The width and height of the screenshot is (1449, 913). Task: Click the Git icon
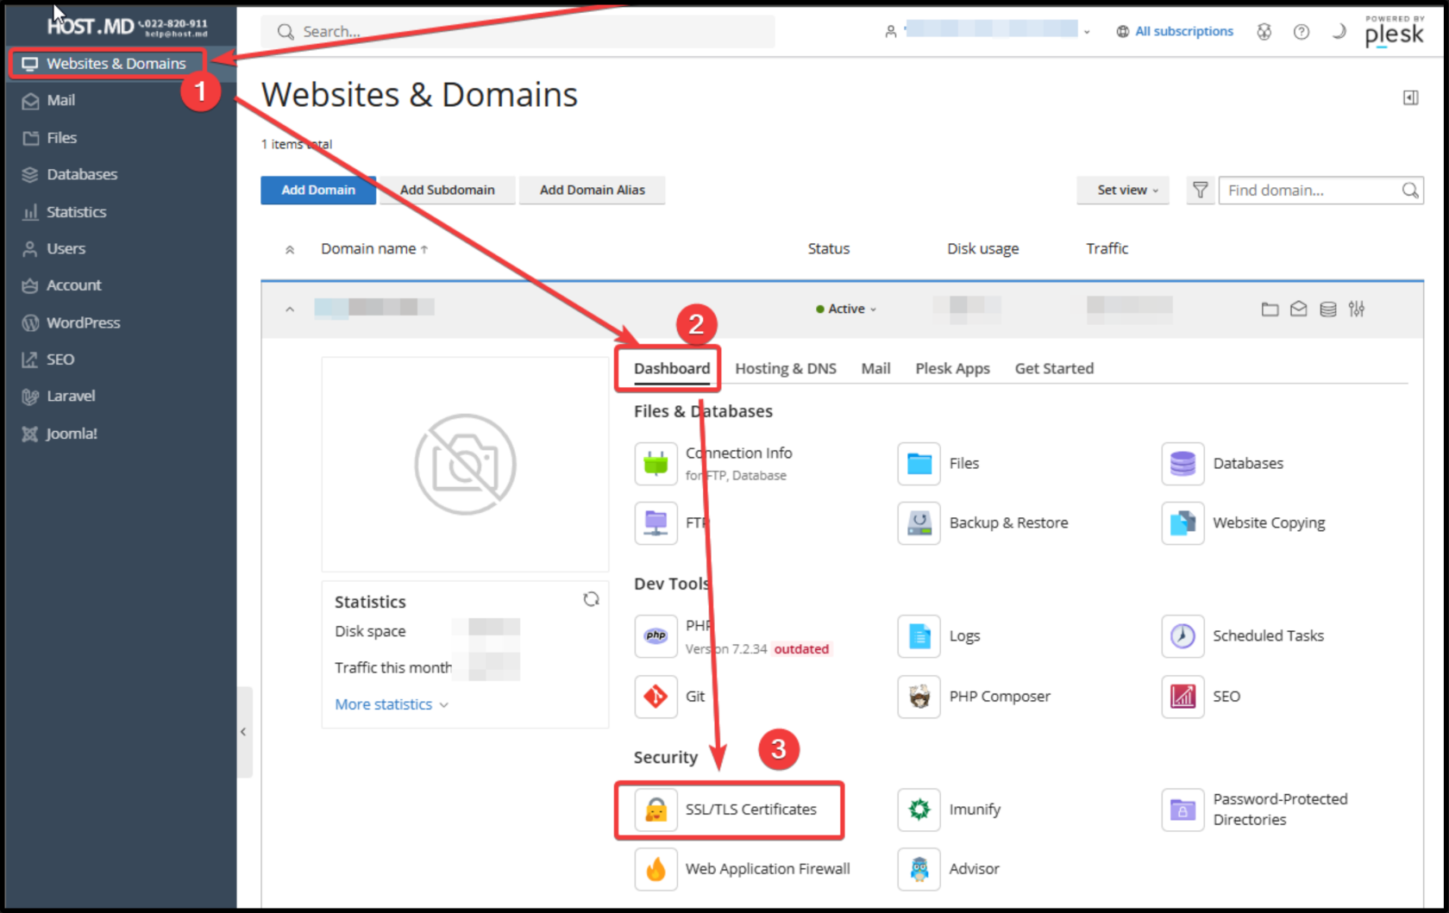[x=655, y=697]
